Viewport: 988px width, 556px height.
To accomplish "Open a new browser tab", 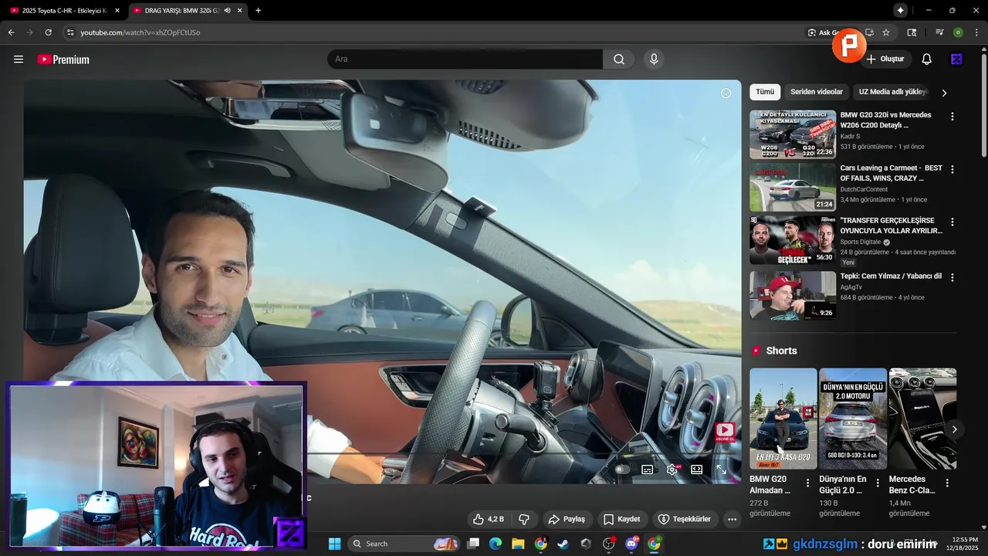I will pos(258,10).
